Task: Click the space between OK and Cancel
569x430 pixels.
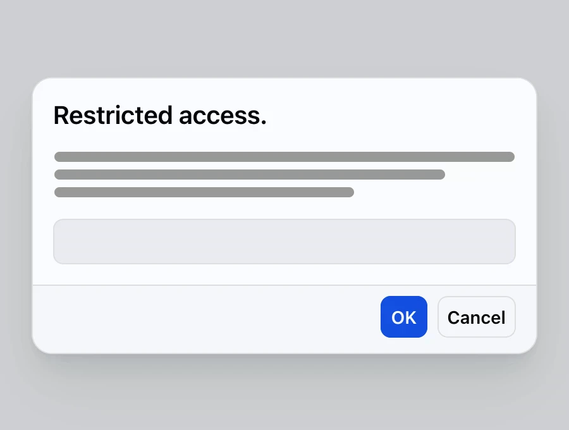Action: (432, 317)
